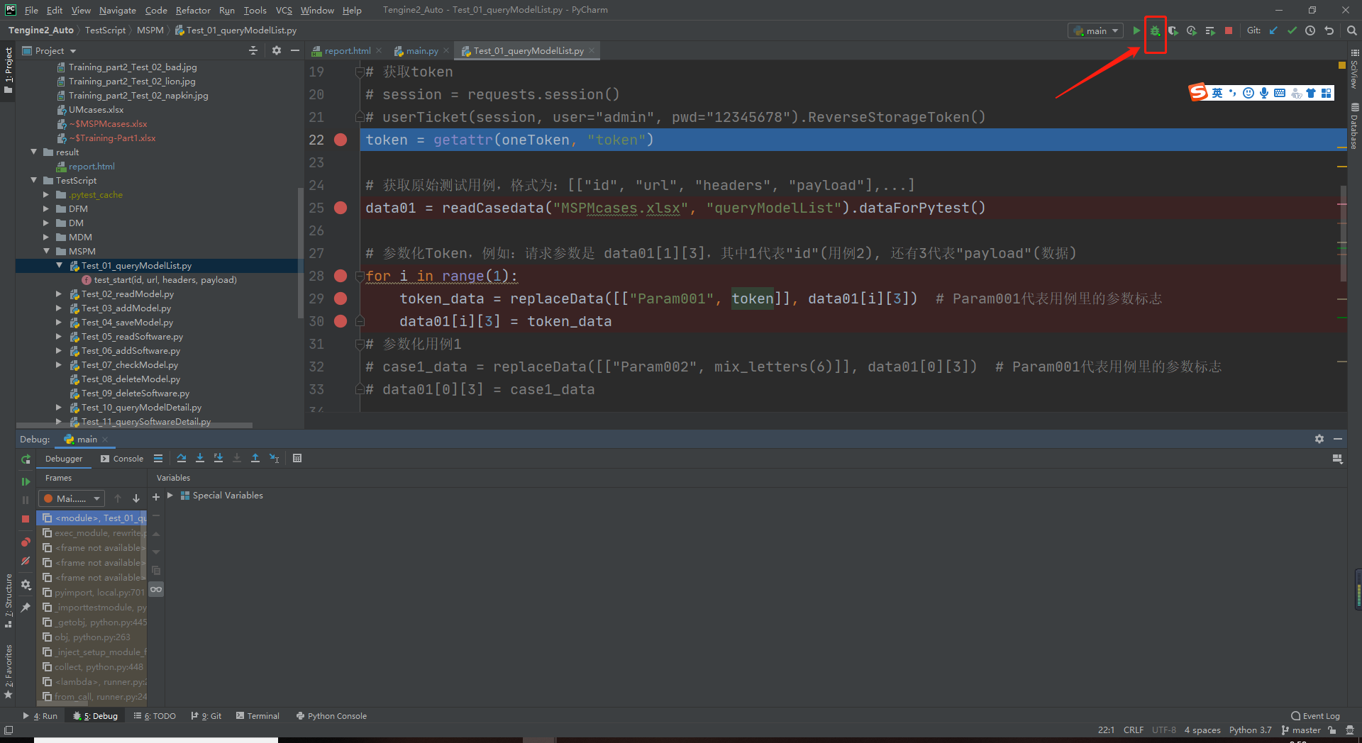Open the Navigate menu
This screenshot has height=743, width=1362.
tap(117, 10)
